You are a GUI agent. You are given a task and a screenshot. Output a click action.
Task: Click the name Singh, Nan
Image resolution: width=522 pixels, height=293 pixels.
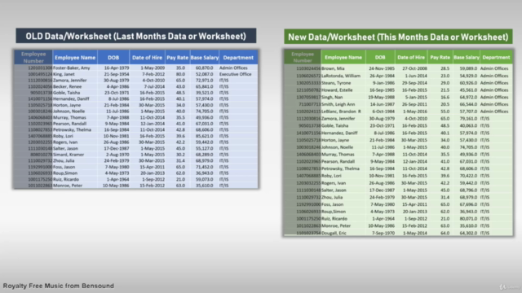332,98
